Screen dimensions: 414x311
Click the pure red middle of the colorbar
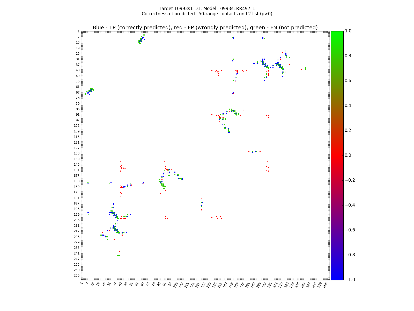pyautogui.click(x=337, y=155)
